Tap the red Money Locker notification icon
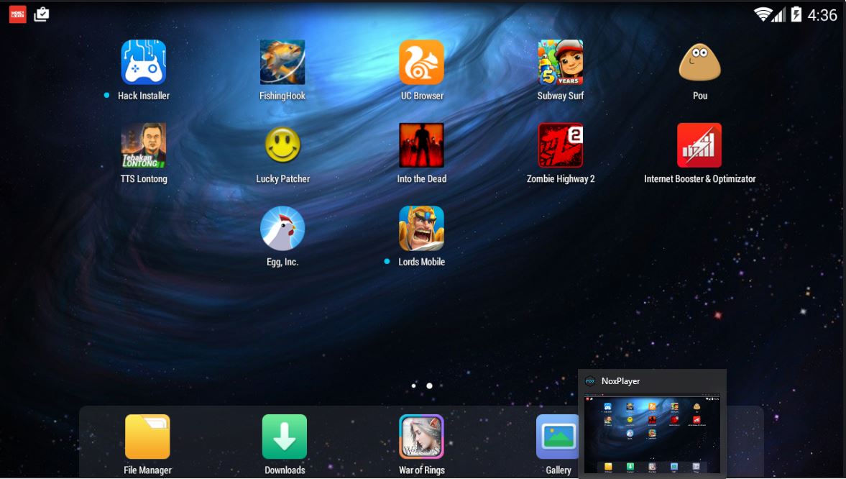The image size is (846, 479). (x=18, y=14)
